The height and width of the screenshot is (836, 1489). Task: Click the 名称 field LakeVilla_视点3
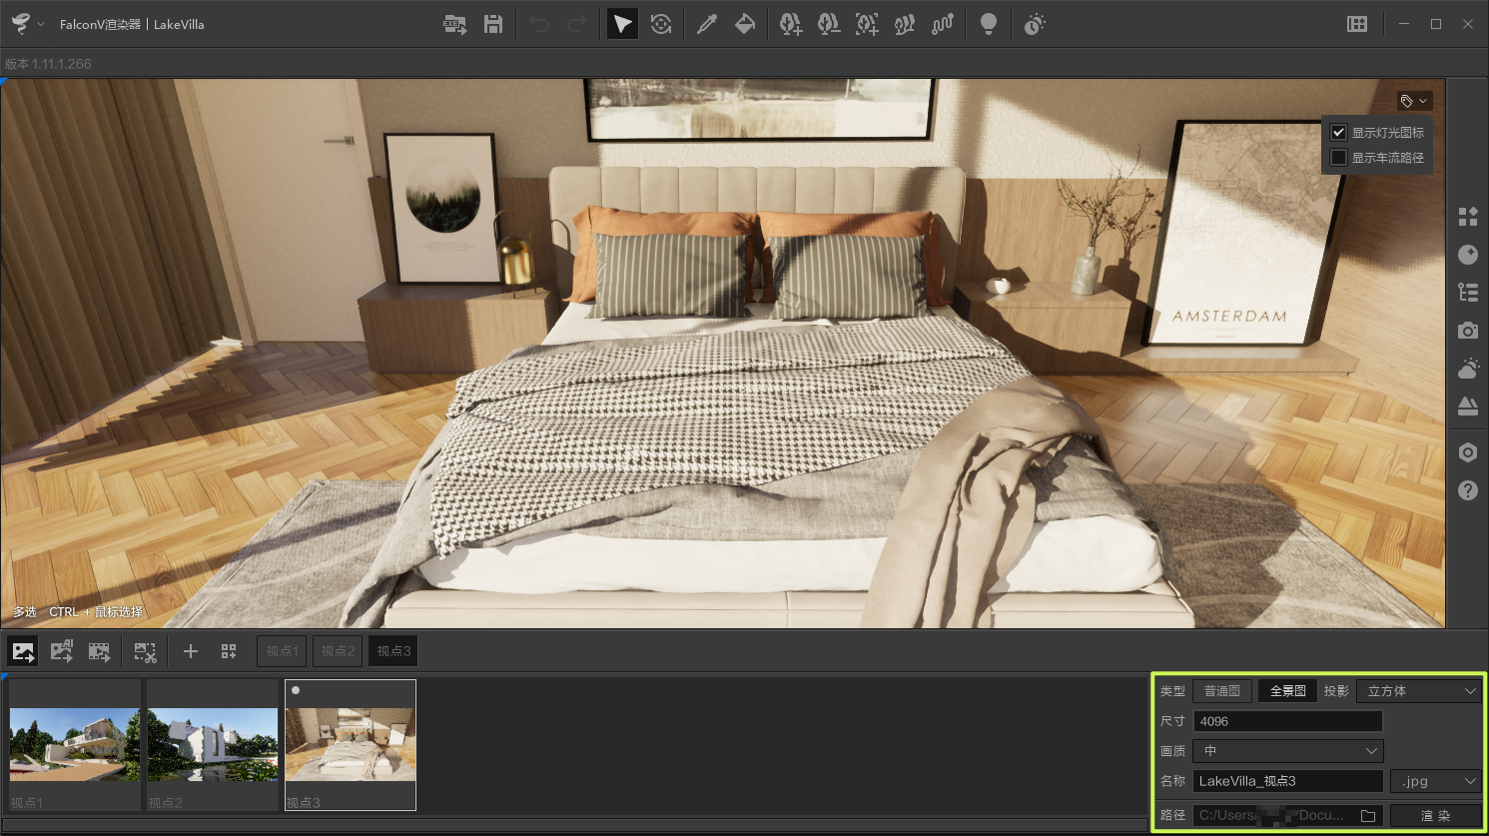(x=1288, y=781)
